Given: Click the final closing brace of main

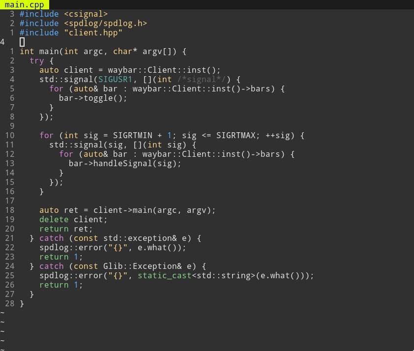Looking at the screenshot, I should click(22, 304).
